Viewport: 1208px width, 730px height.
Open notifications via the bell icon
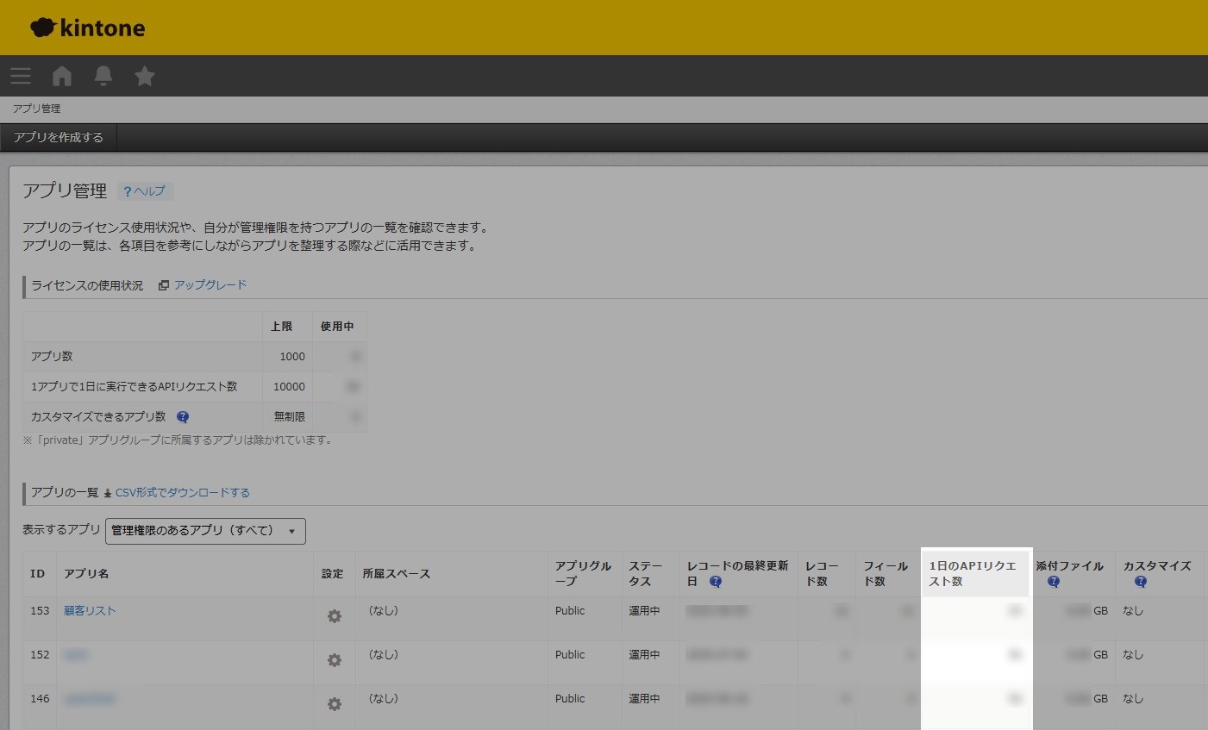(103, 76)
